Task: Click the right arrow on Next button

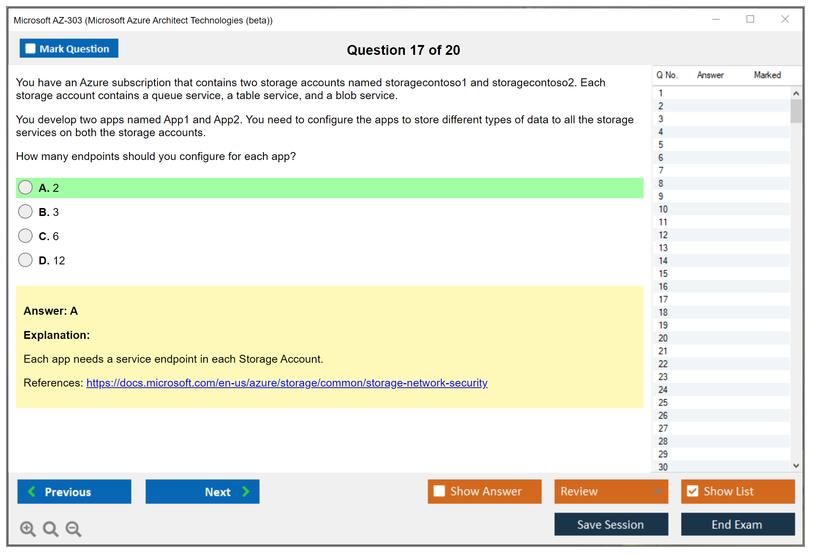Action: [x=246, y=492]
